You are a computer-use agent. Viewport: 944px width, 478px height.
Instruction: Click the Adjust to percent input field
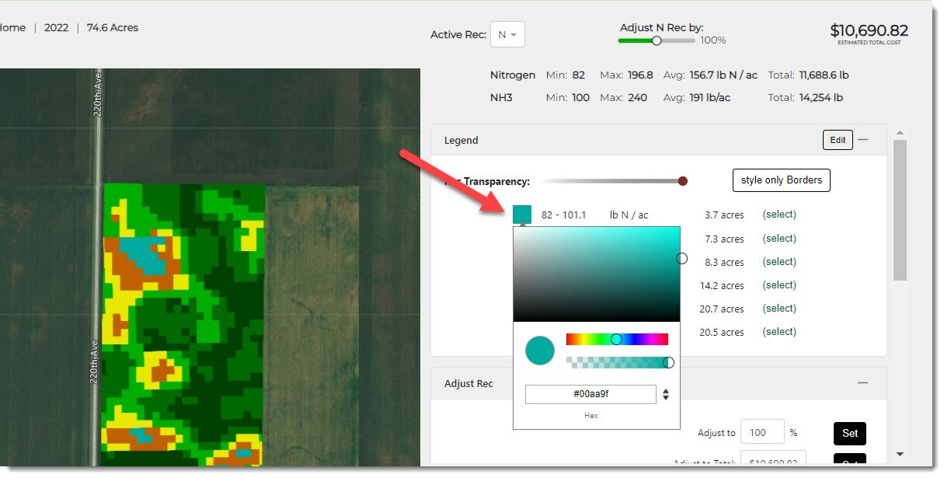tap(761, 433)
